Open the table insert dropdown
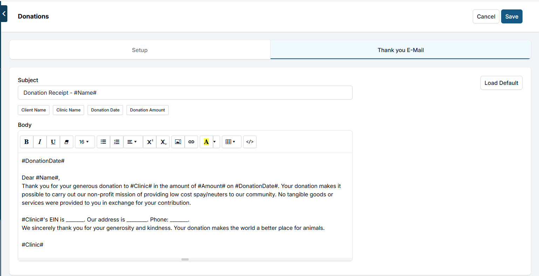Screen dimensions: 539x276 point(231,142)
